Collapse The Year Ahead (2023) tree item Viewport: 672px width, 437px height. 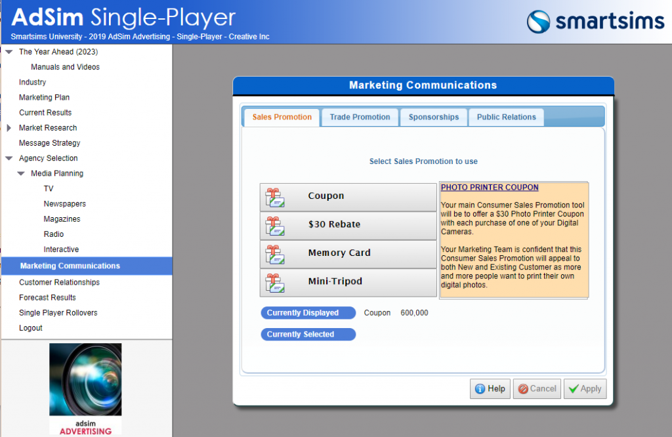click(x=9, y=51)
